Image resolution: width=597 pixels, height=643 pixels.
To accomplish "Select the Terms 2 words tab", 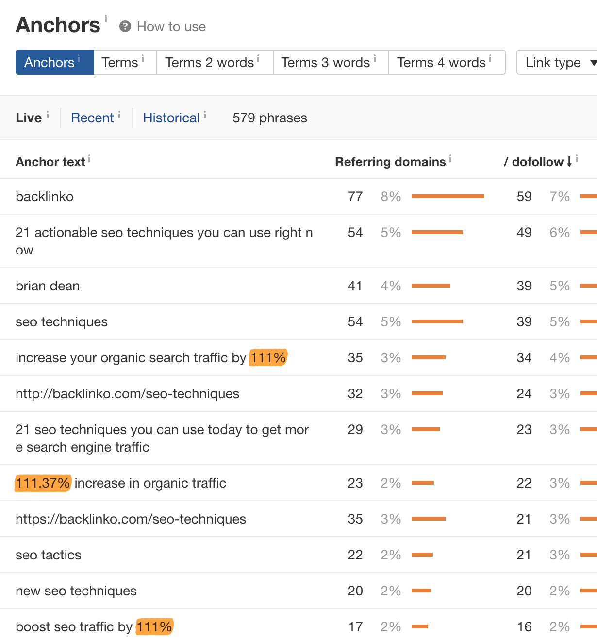I will coord(210,62).
